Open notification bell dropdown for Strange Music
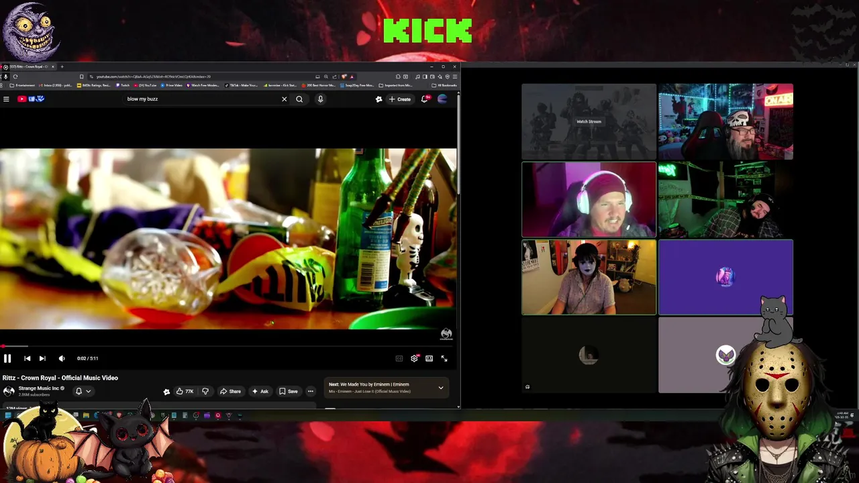The image size is (859, 483). [83, 391]
